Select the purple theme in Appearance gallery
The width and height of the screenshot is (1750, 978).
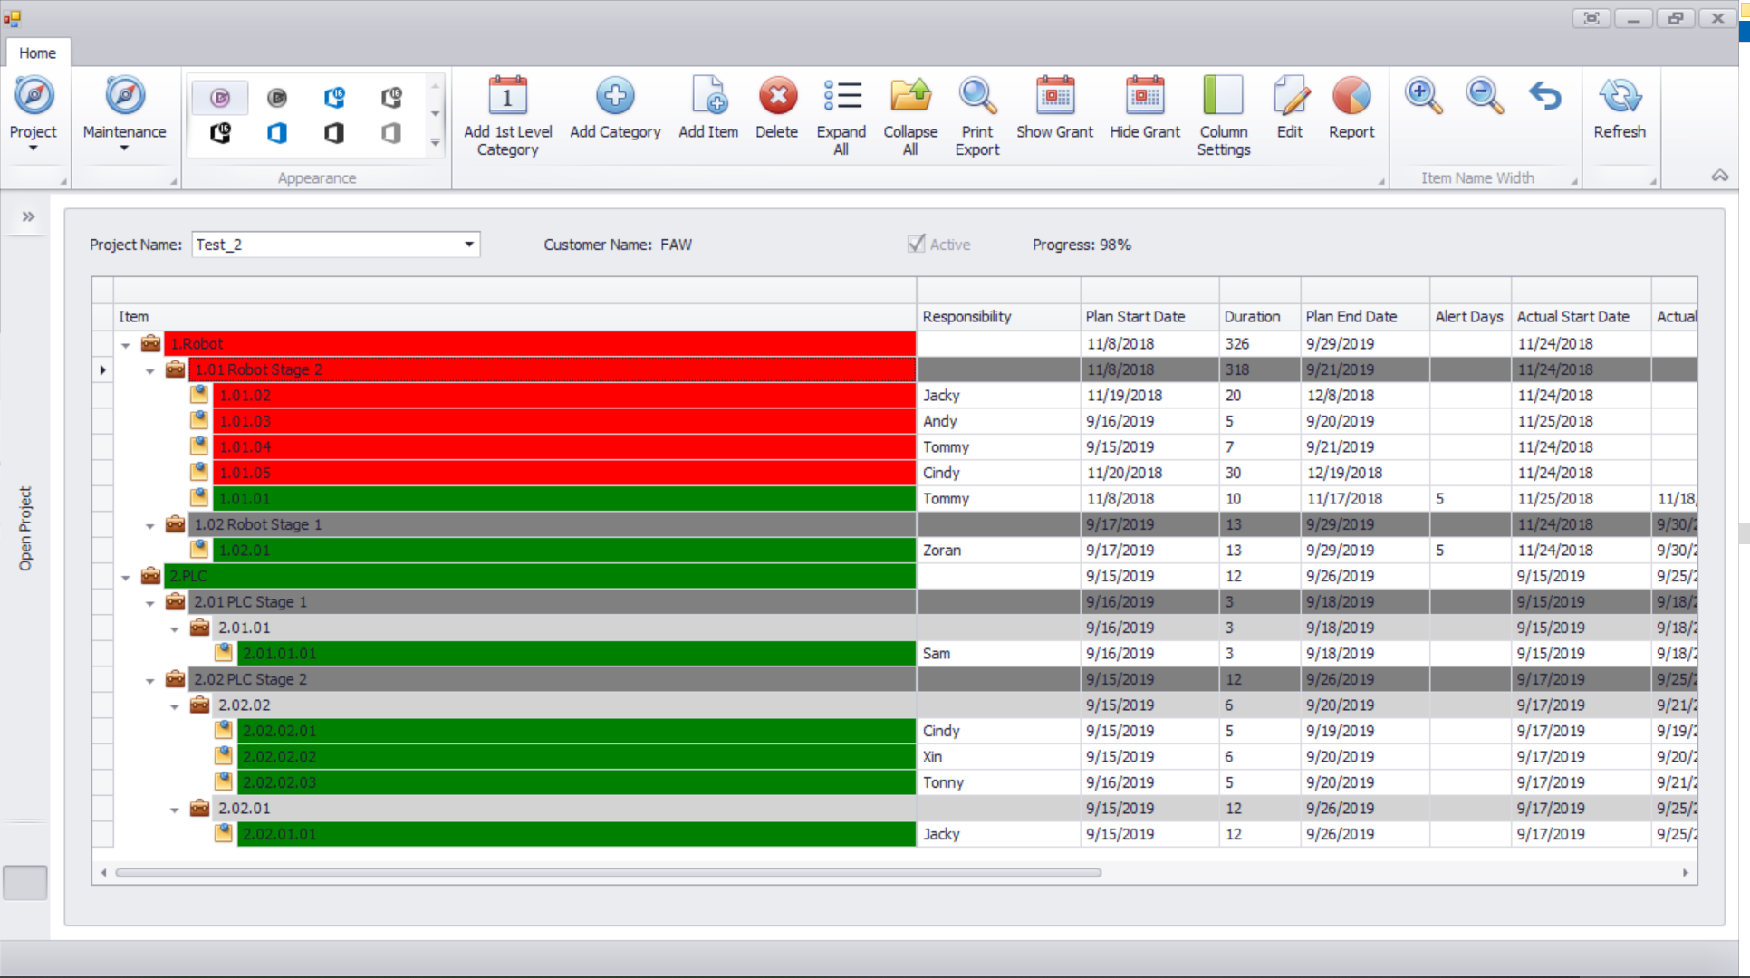pyautogui.click(x=220, y=97)
